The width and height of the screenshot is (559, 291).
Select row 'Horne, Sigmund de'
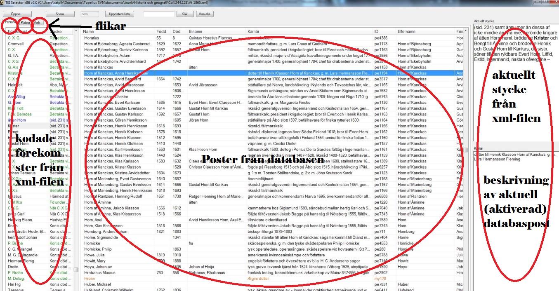272,237
